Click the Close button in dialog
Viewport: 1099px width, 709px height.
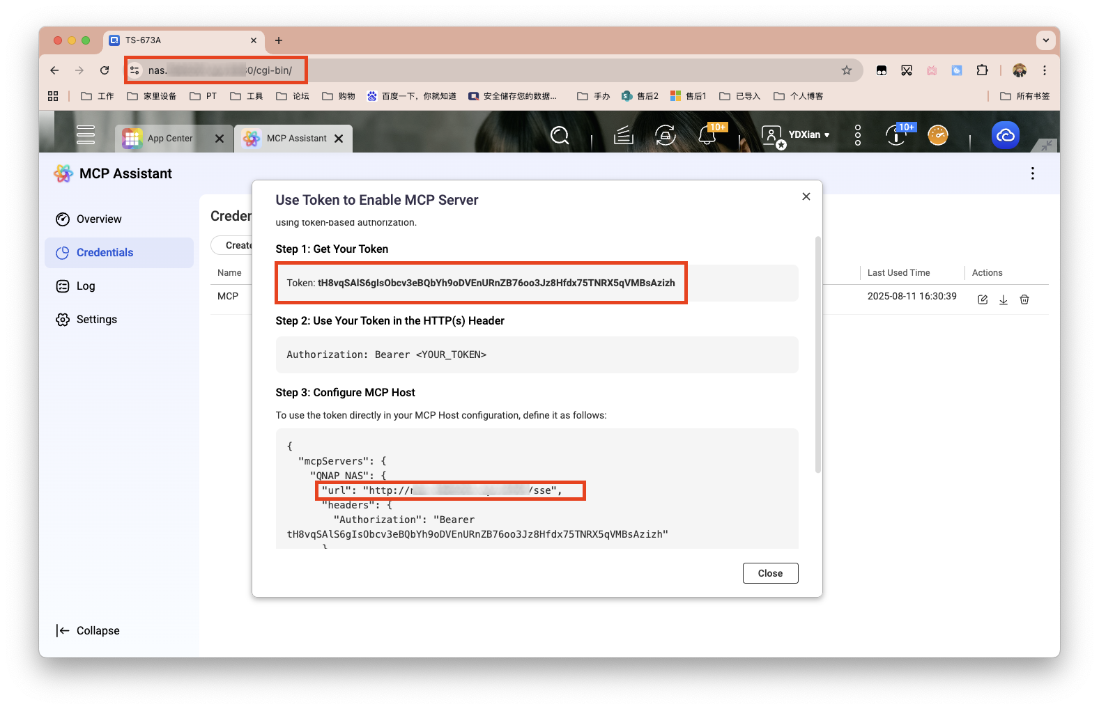pos(770,573)
